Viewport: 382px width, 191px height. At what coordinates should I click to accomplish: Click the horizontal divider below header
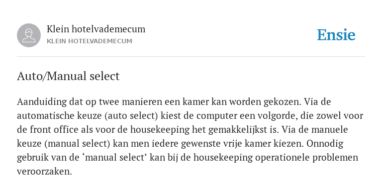tap(191, 57)
